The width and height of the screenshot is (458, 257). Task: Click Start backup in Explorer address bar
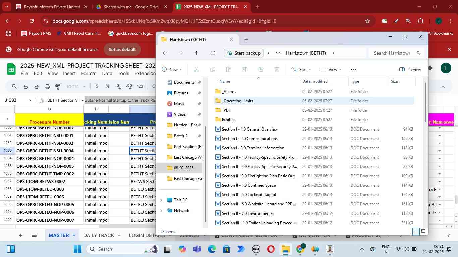pyautogui.click(x=244, y=53)
